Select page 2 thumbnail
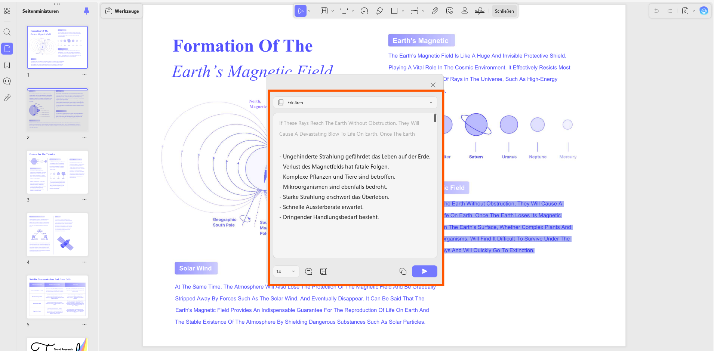Screen dimensions: 714x351 [57, 110]
